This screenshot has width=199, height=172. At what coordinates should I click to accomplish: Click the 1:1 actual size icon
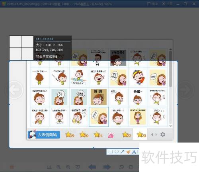(49, 167)
